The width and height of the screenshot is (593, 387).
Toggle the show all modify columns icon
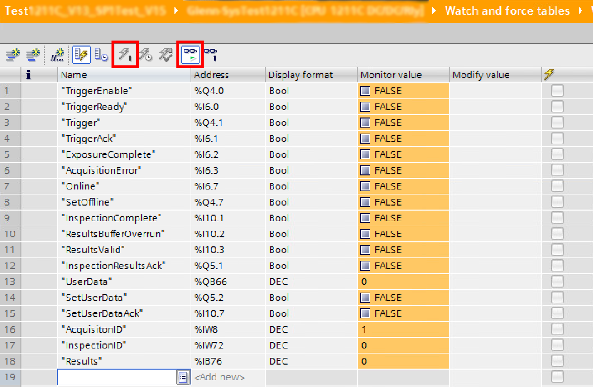[x=81, y=55]
